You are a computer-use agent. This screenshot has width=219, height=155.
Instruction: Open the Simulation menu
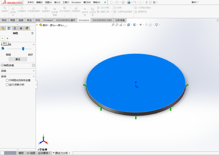(76, 2)
